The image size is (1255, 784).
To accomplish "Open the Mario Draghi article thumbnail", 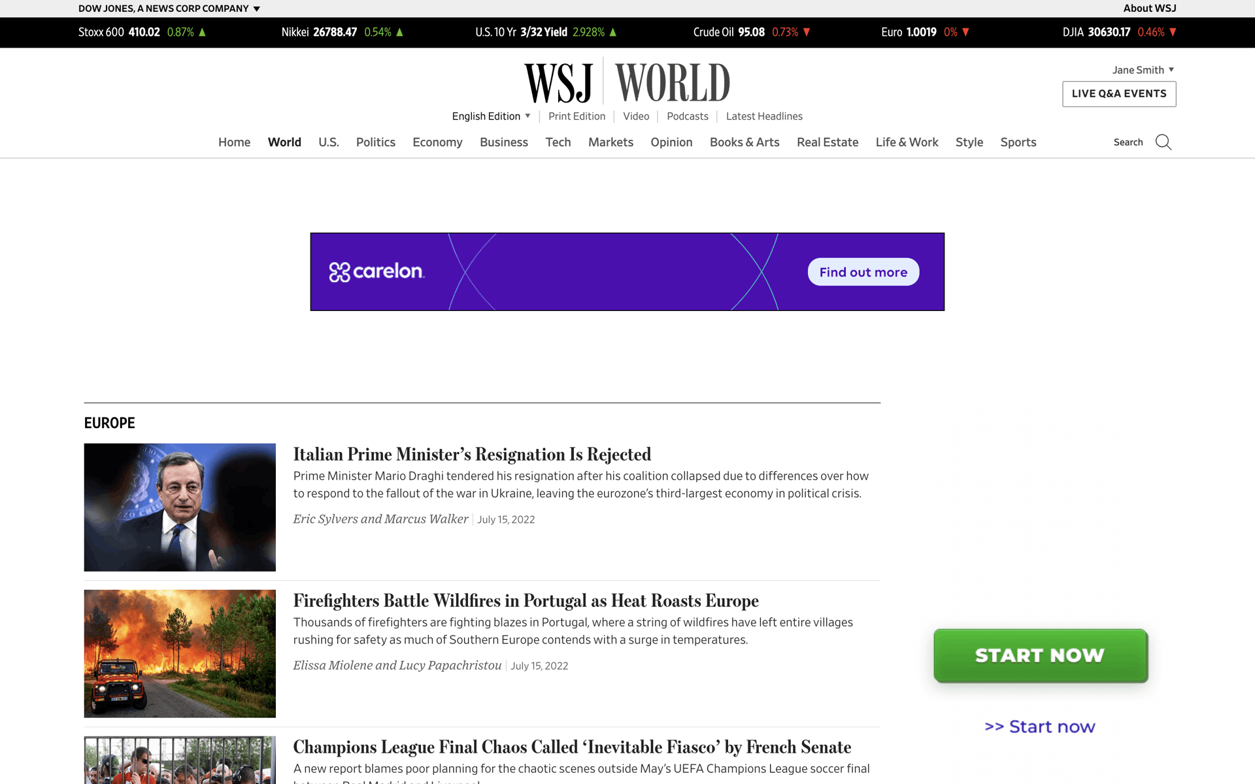I will pos(180,508).
